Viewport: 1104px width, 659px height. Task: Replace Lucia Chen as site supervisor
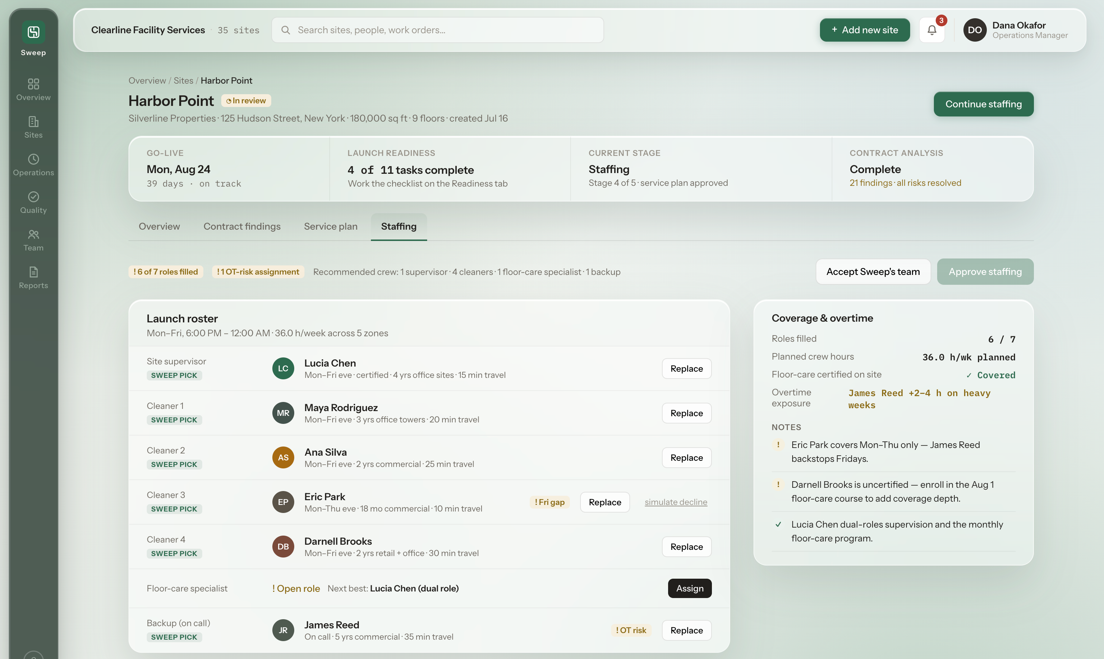(686, 368)
